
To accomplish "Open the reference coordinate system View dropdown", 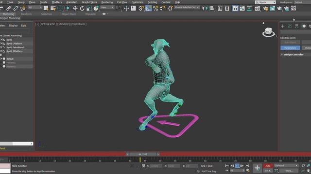I will tap(107, 8).
